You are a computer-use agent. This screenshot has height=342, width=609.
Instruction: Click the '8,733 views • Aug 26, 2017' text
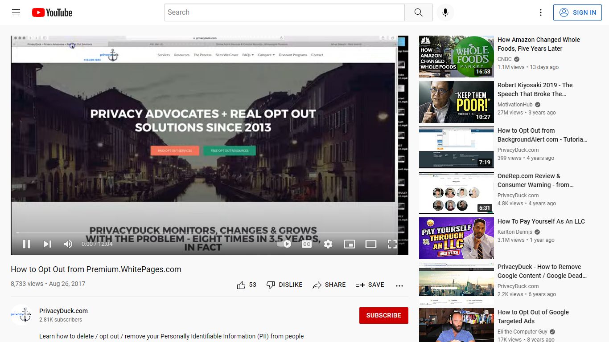point(48,284)
